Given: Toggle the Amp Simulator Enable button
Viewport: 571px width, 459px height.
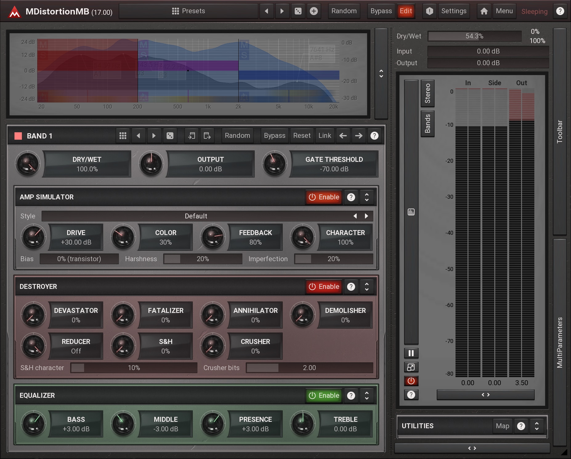Looking at the screenshot, I should coord(324,197).
